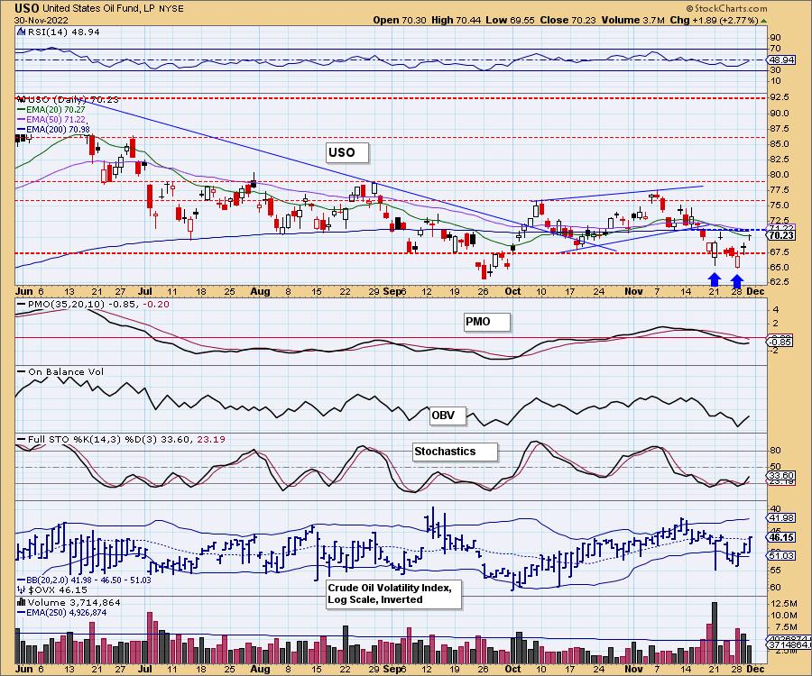Screen dimensions: 812x676
Task: Click the volume bars icon beside Volume label
Action: (22, 602)
